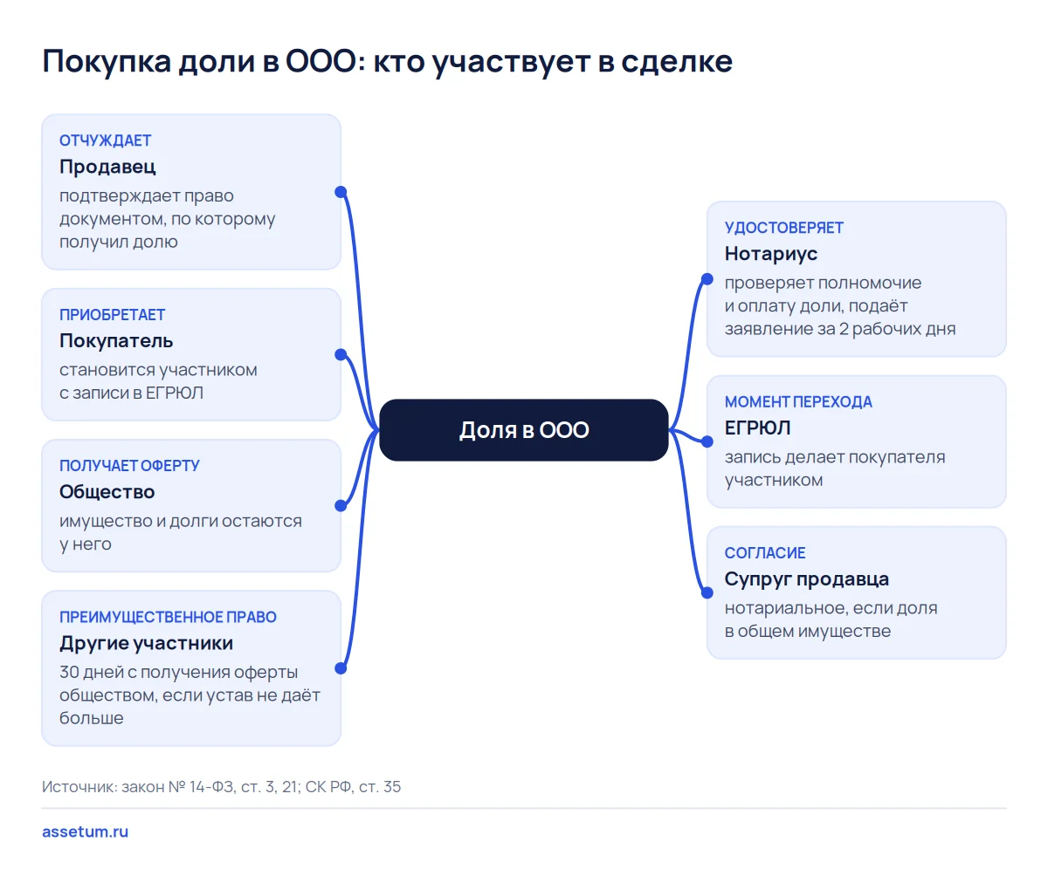Viewport: 1048px width, 876px height.
Task: Click text 'подтверждает право документом, по которому получил долю'
Action: pos(167,219)
